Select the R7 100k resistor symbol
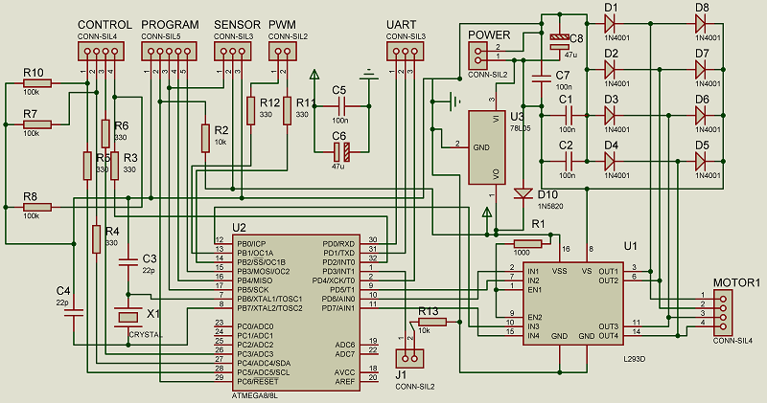The height and width of the screenshot is (403, 767). pyautogui.click(x=37, y=124)
